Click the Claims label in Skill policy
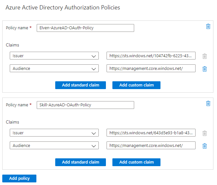 12,122
